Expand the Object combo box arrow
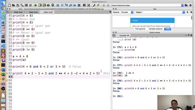Viewport: 195px width, 110px height. pos(183,12)
